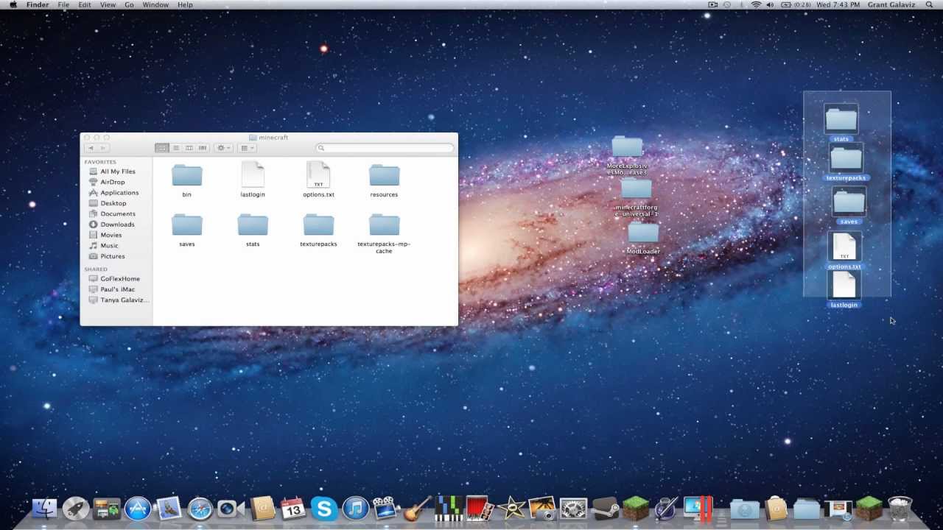The image size is (943, 530).
Task: Open the gear Action dropdown in Finder toolbar
Action: [x=223, y=148]
